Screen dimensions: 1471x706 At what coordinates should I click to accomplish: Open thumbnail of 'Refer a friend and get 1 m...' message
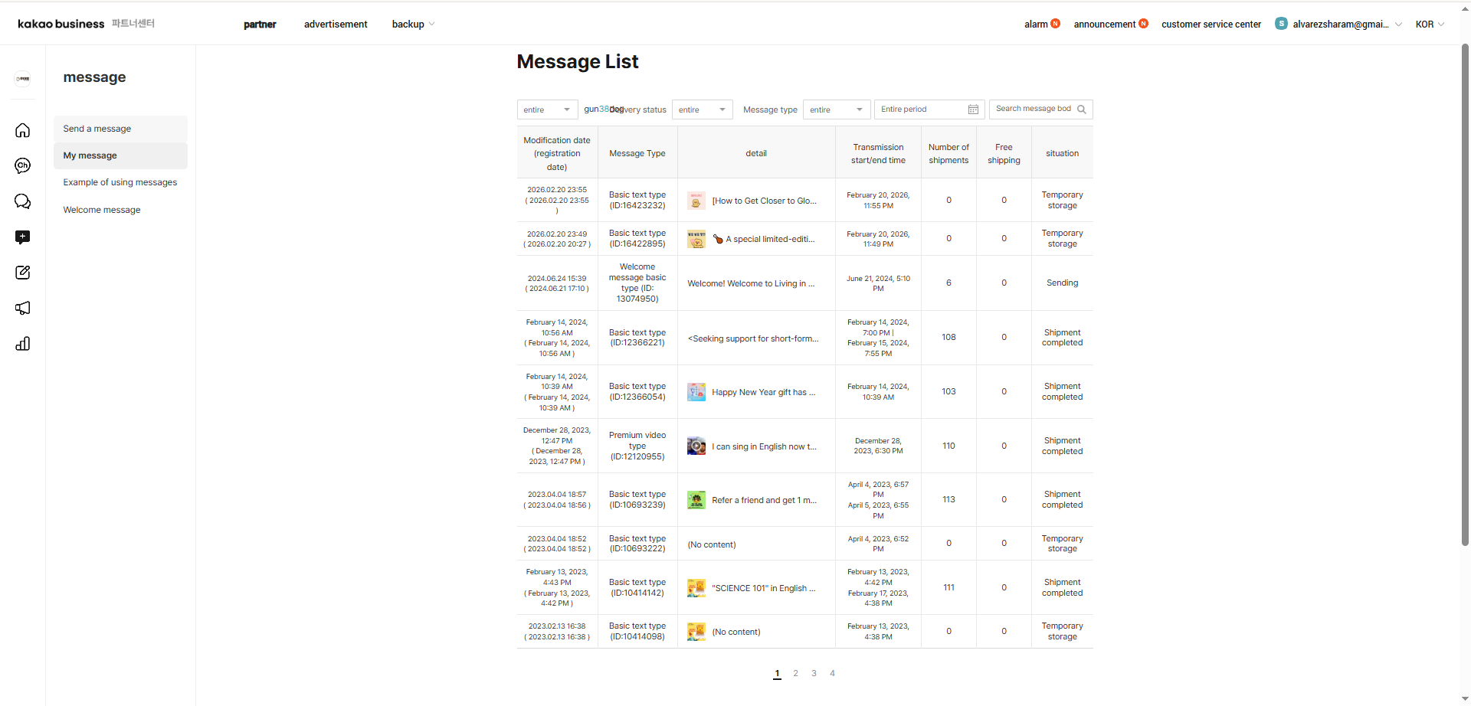[696, 500]
